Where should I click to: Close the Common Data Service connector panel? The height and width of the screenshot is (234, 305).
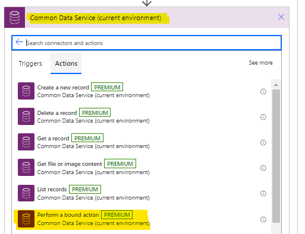(281, 17)
